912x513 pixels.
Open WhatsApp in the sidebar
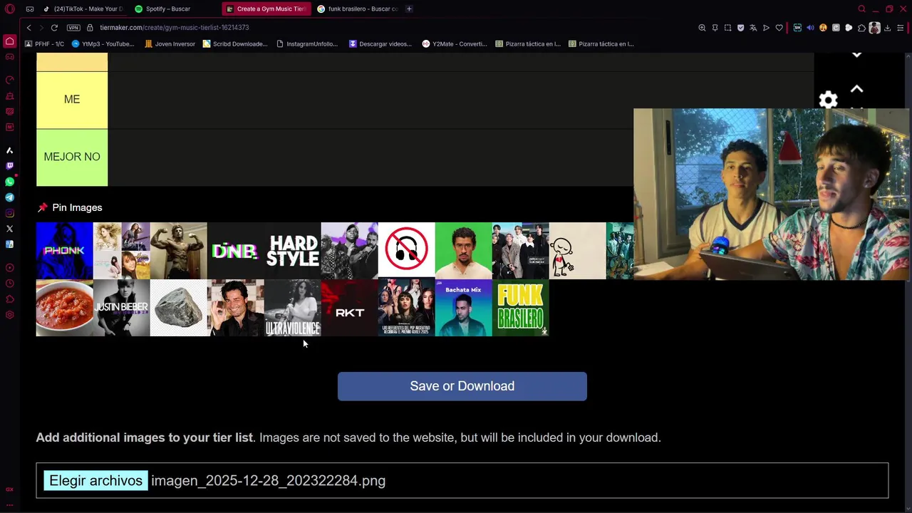click(10, 182)
